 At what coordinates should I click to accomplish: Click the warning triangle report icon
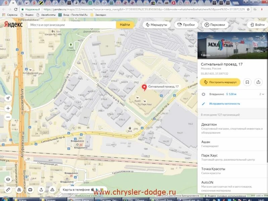coord(52,190)
